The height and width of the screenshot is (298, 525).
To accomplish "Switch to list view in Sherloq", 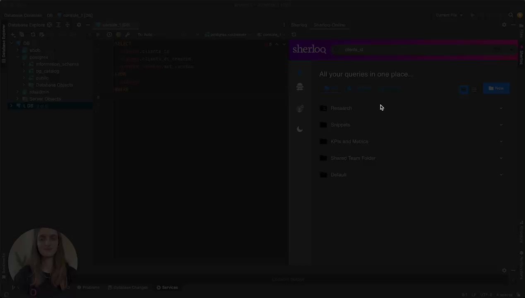I will [474, 89].
